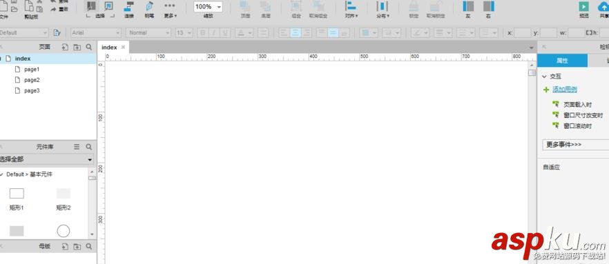Click the w width input field
Image resolution: width=609 pixels, height=264 pixels.
[577, 33]
